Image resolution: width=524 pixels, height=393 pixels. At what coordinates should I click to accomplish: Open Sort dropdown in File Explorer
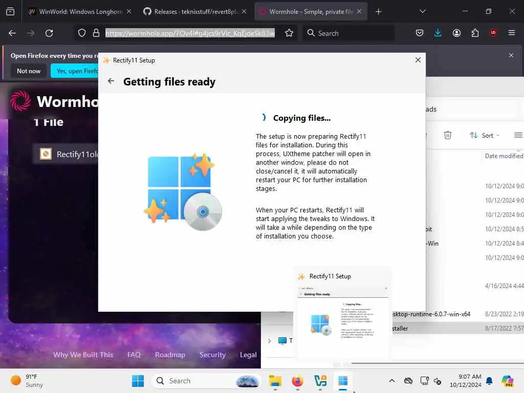pos(485,135)
